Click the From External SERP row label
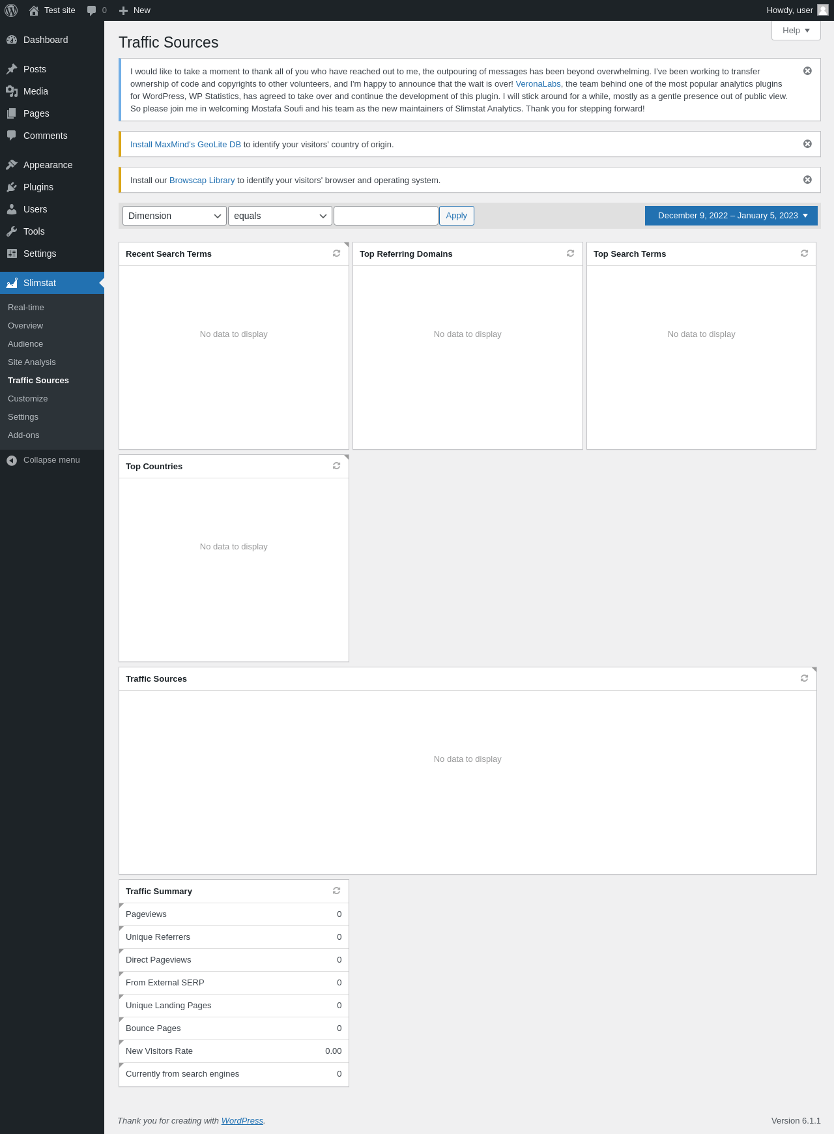The height and width of the screenshot is (1134, 834). click(165, 983)
